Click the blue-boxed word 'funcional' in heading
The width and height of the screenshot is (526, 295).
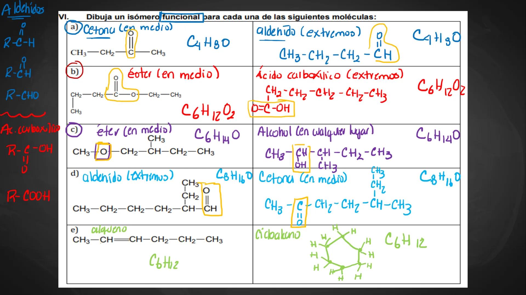point(181,17)
